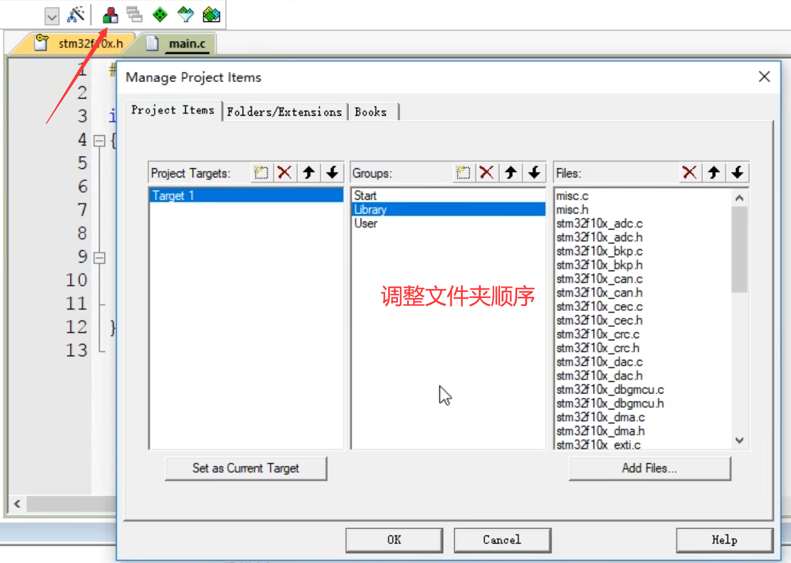Open the target selection dropdown arrow
The image size is (791, 563).
click(52, 16)
